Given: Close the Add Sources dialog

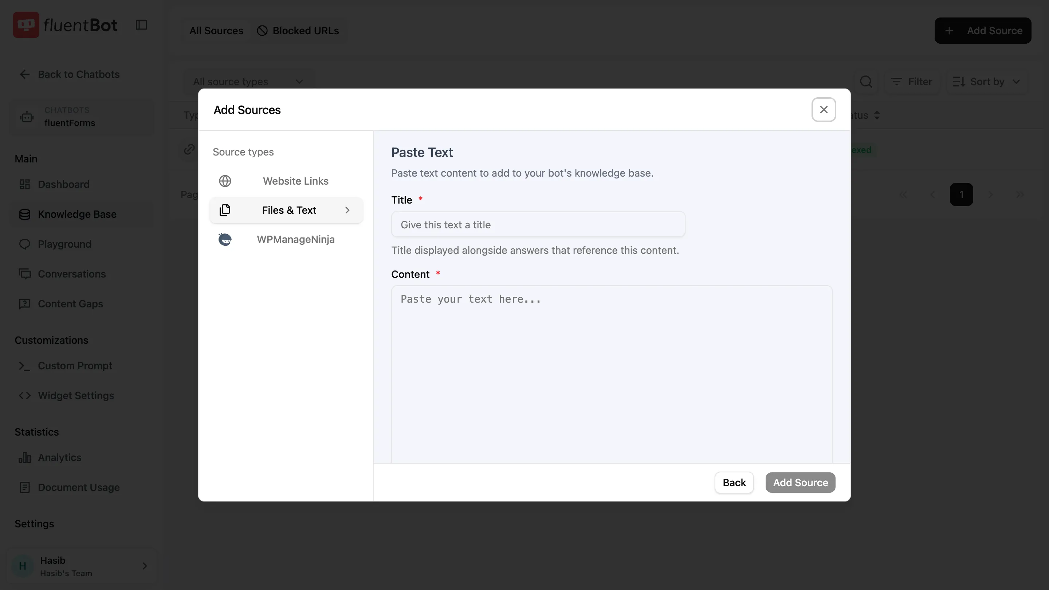Looking at the screenshot, I should click(x=824, y=110).
